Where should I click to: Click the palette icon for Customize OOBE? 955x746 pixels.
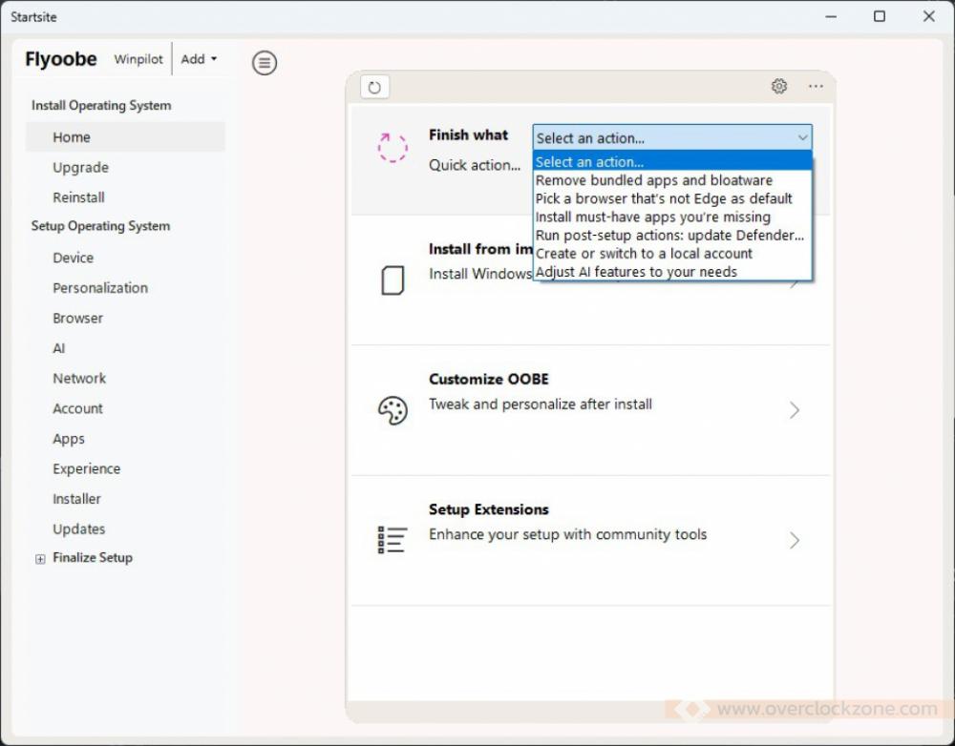pos(393,410)
